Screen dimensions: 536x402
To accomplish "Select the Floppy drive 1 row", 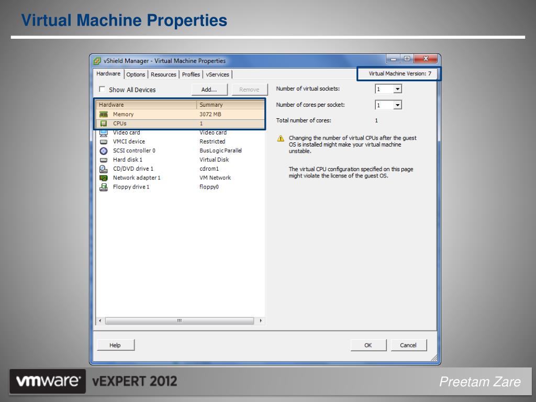I will [x=181, y=187].
